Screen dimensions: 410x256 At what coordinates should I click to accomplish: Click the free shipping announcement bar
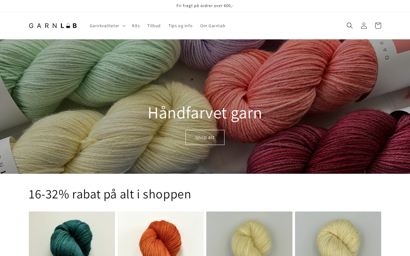205,6
